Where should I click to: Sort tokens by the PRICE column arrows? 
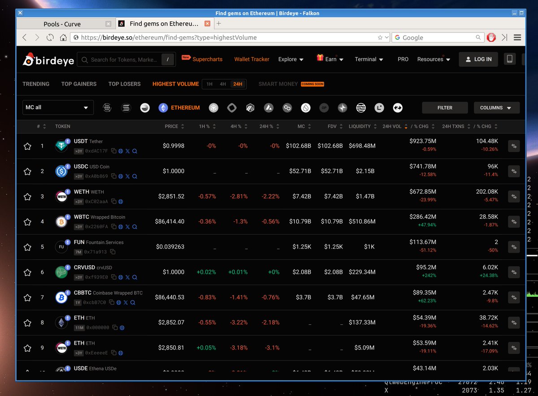click(182, 126)
